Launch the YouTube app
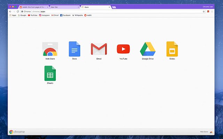This screenshot has height=139, width=223. point(123,49)
